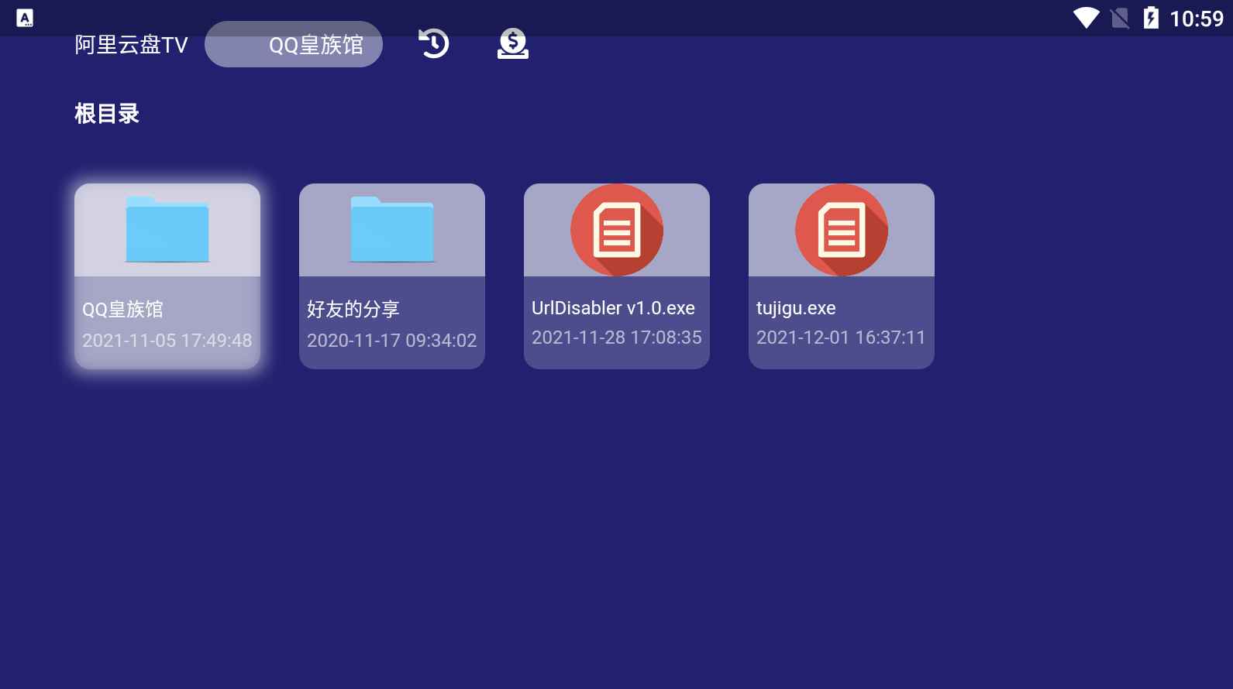Image resolution: width=1233 pixels, height=689 pixels.
Task: Open the 好友的分享 folder name label
Action: point(353,309)
